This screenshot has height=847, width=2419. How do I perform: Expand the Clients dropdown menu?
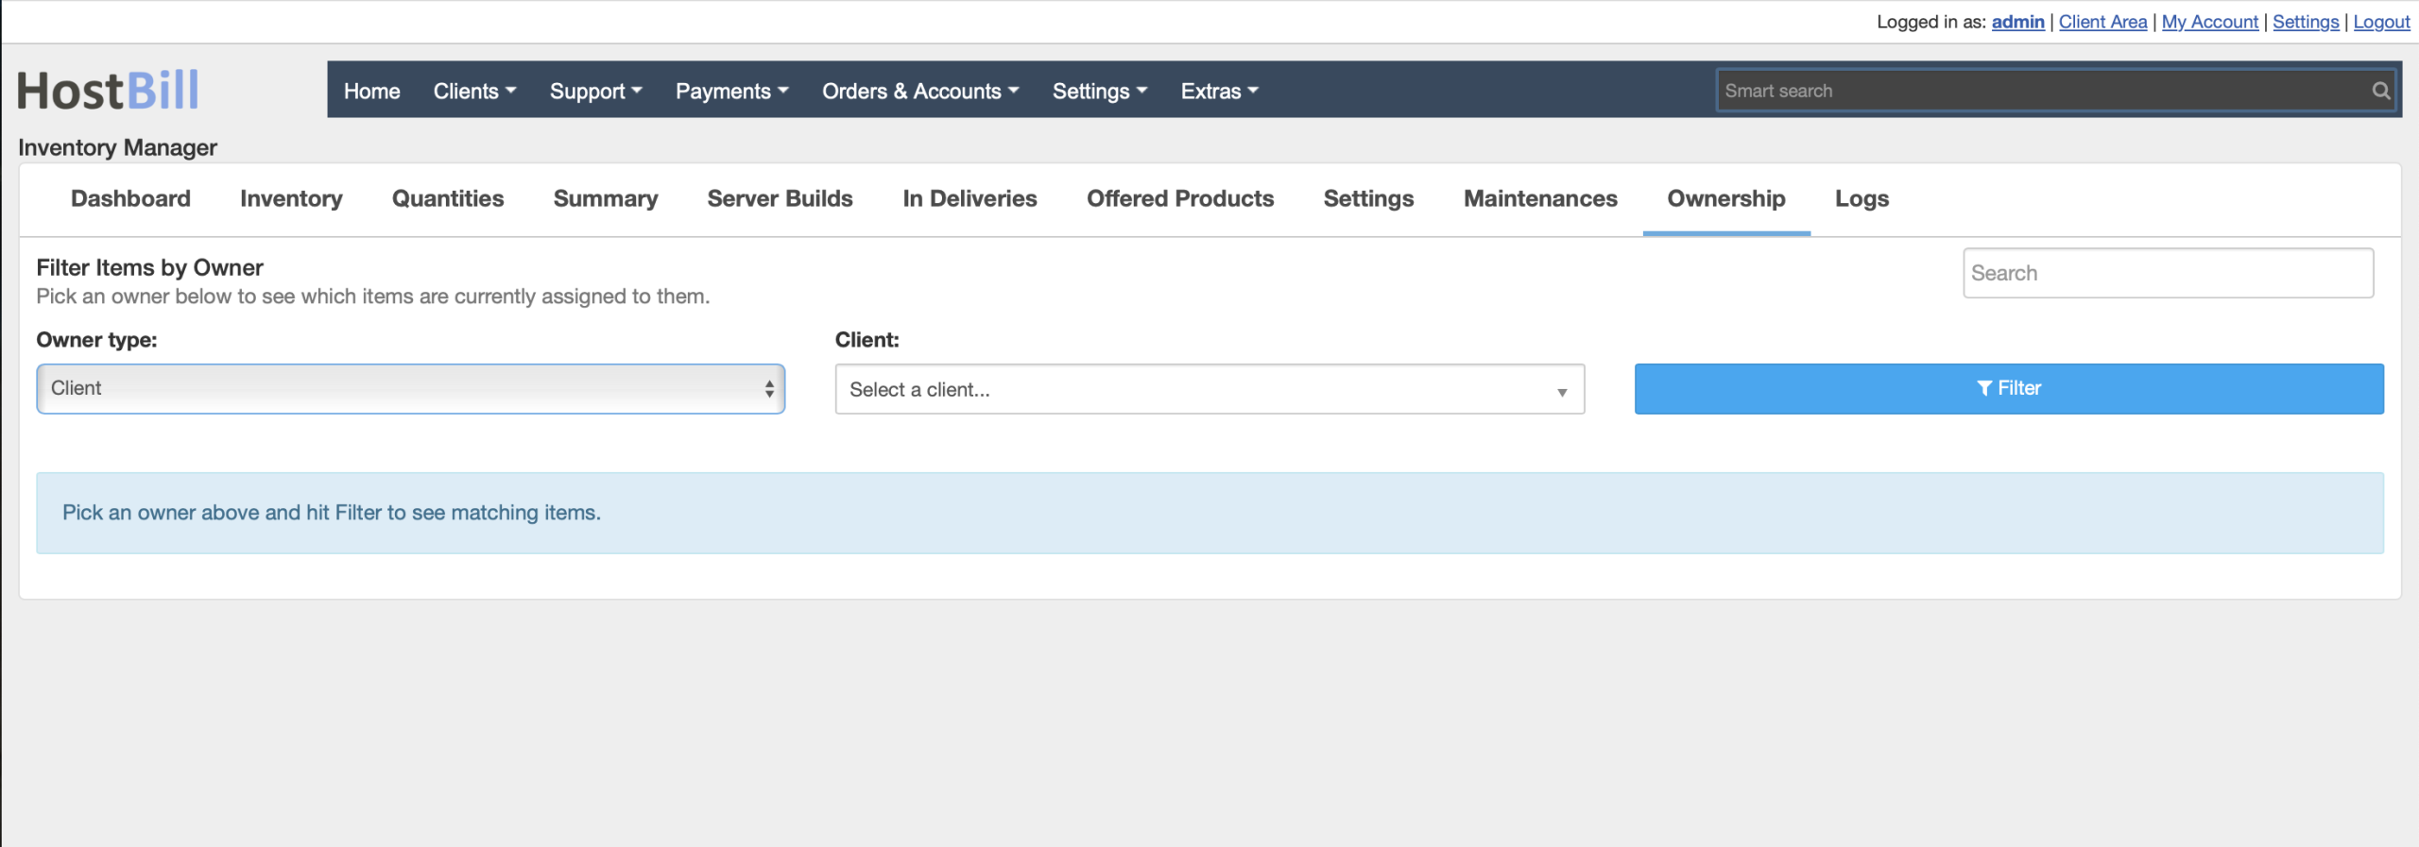tap(474, 91)
